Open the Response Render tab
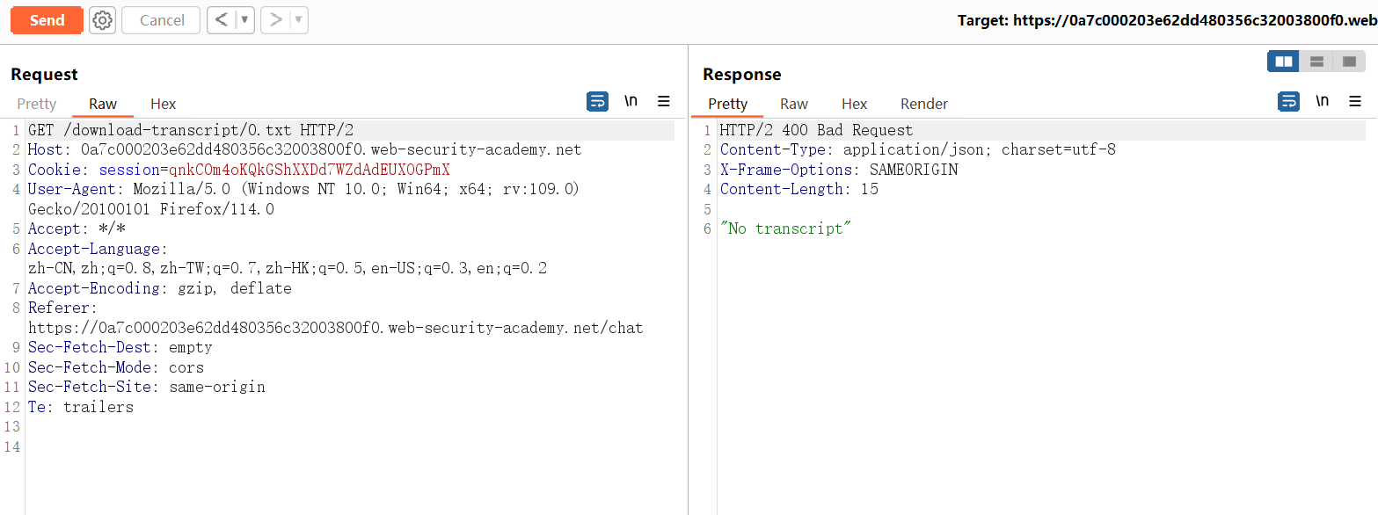The height and width of the screenshot is (515, 1378). click(924, 104)
